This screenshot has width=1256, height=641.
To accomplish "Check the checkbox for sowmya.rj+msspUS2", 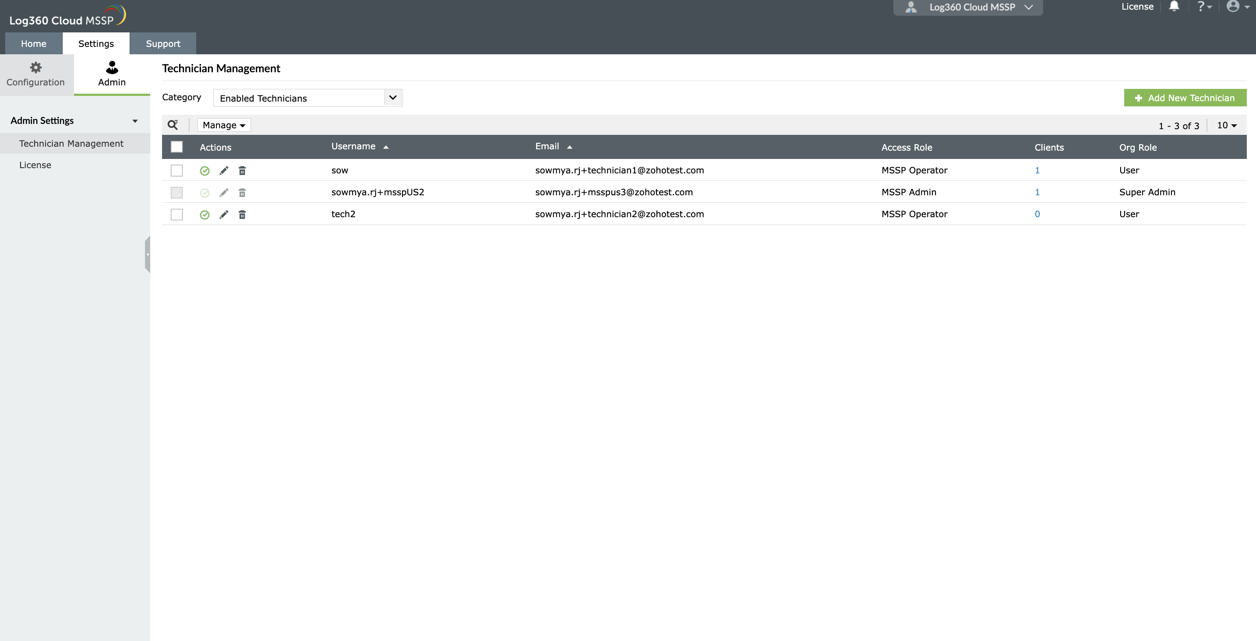I will (176, 193).
